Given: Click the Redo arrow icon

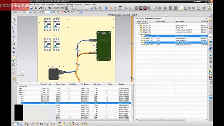Looking at the screenshot, I should point(44,8).
